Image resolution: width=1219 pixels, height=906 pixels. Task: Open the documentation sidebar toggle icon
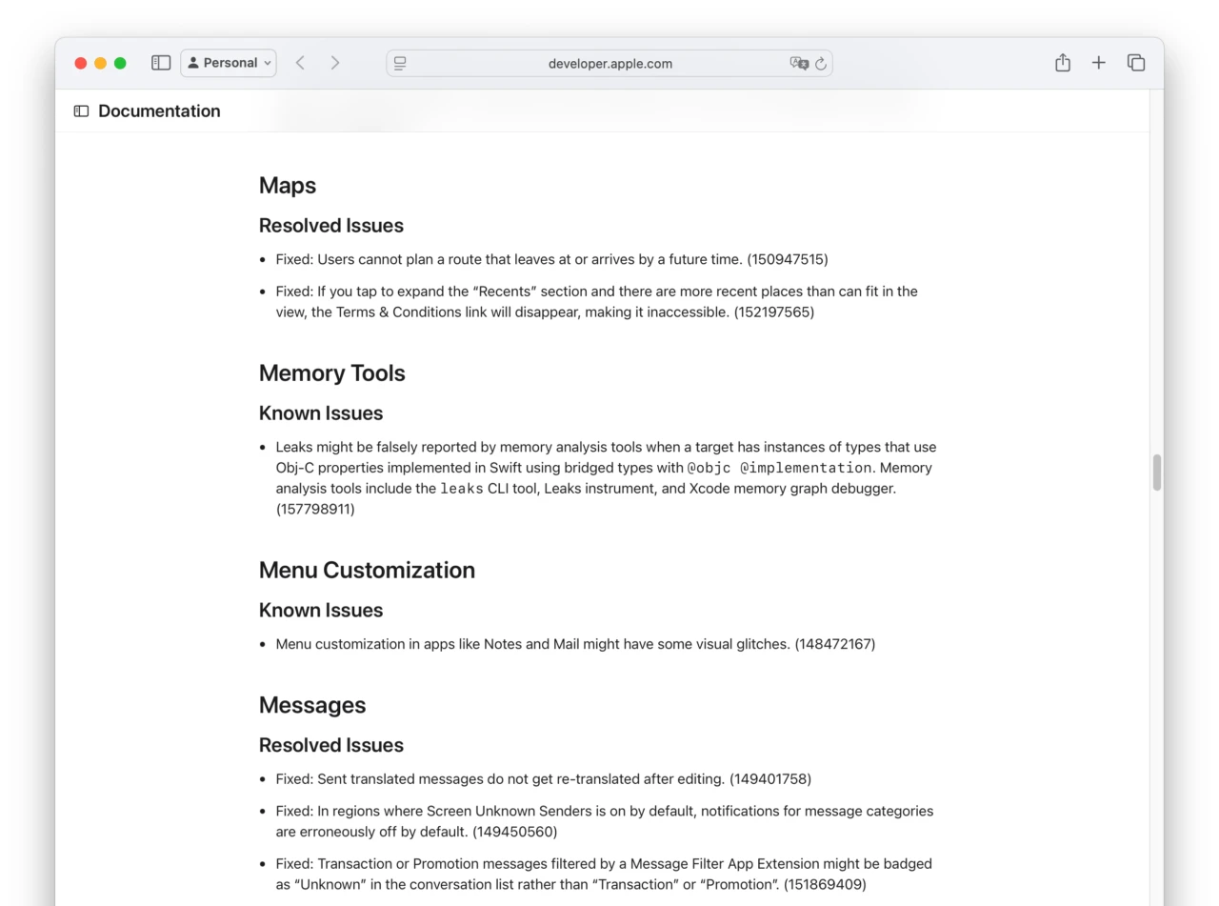click(x=80, y=111)
